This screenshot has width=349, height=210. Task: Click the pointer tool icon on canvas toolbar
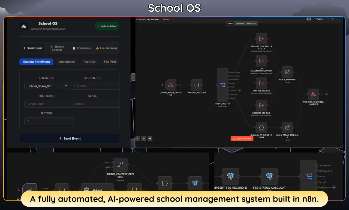coord(150,138)
